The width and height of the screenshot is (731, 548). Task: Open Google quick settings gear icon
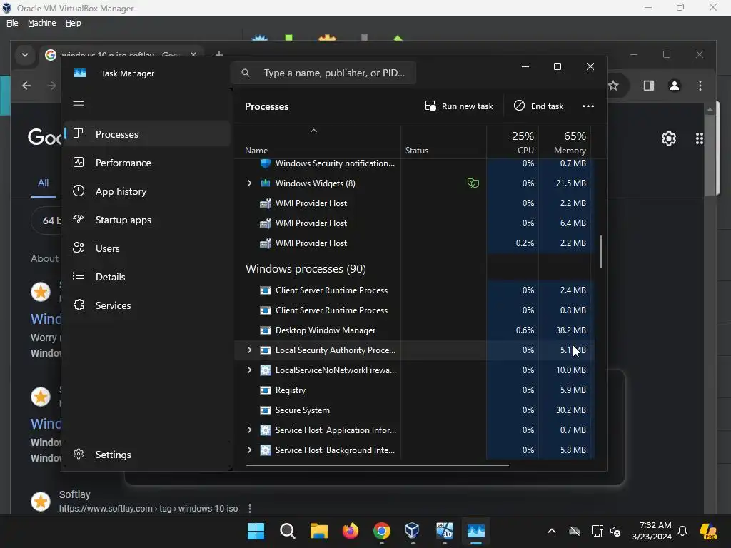(668, 138)
